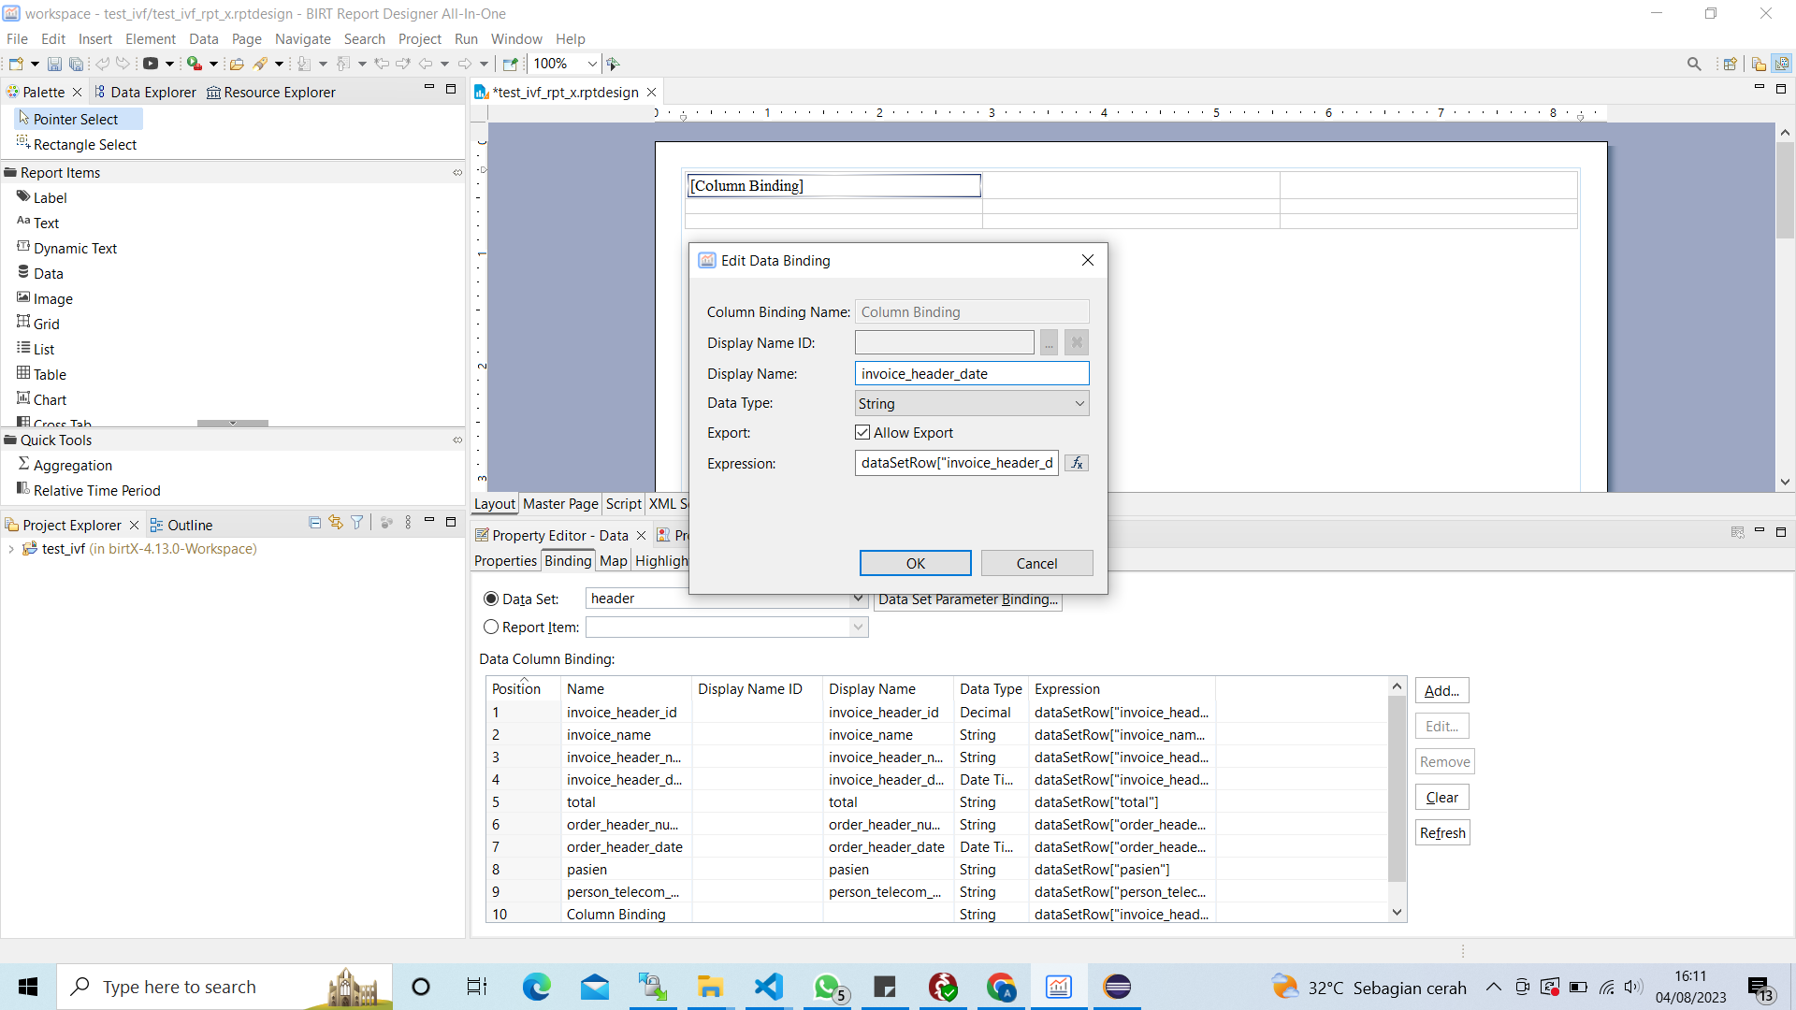
Task: Switch to the Master Page tab
Action: [x=560, y=503]
